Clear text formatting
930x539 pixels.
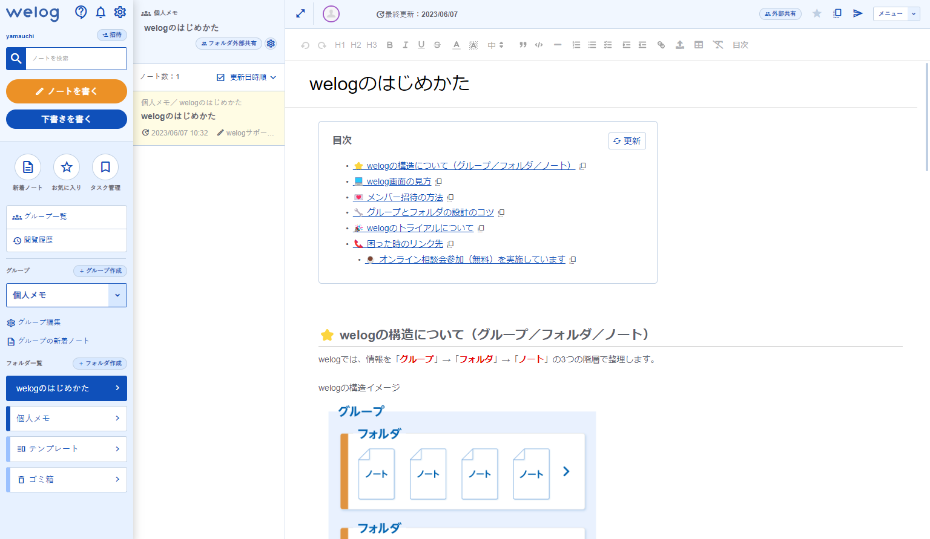point(718,45)
